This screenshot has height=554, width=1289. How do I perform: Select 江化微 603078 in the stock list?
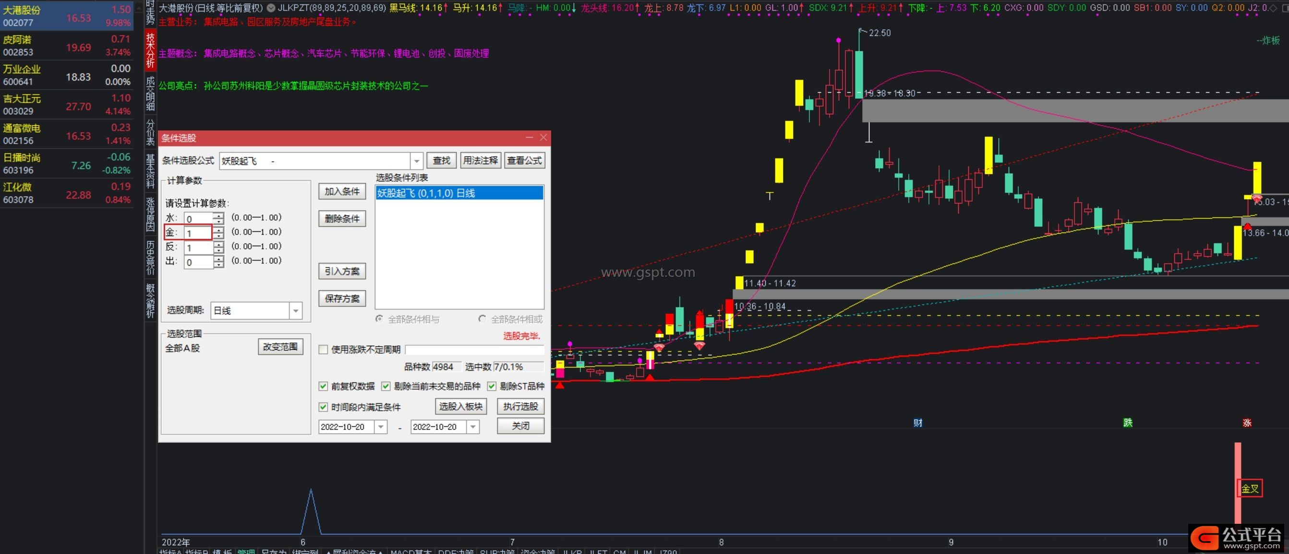click(x=67, y=193)
